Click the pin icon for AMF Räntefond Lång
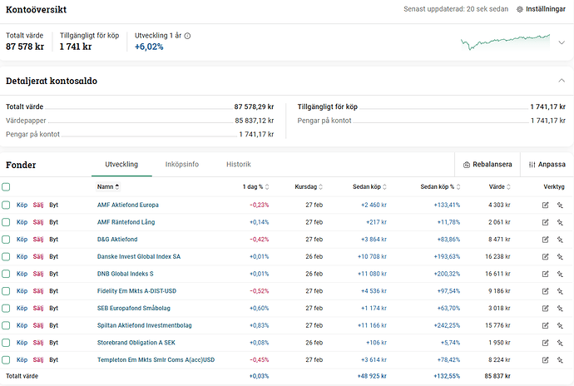 [x=560, y=222]
